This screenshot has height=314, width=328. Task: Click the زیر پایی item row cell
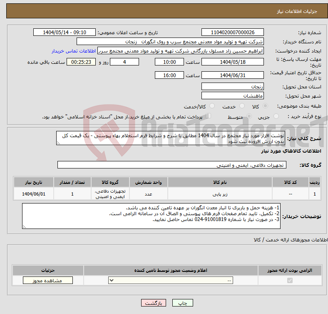(220, 194)
